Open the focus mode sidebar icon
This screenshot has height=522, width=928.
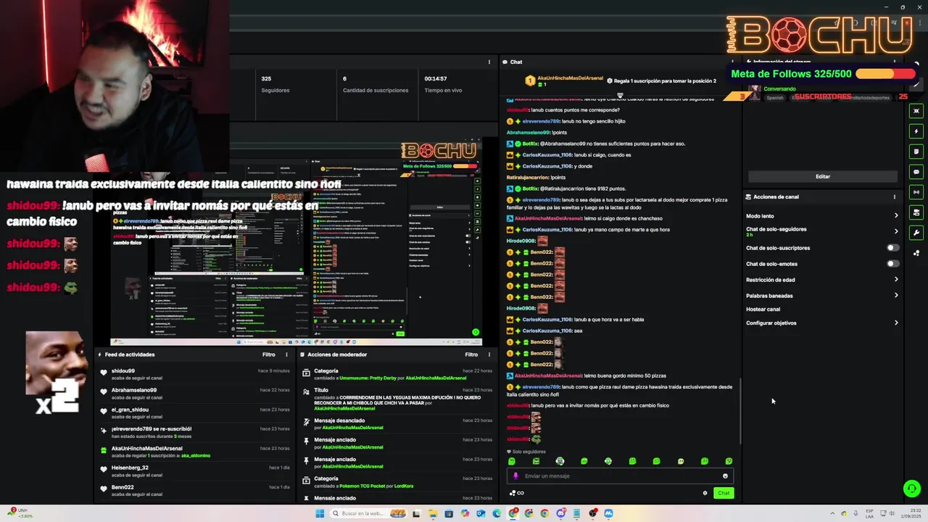(x=916, y=111)
